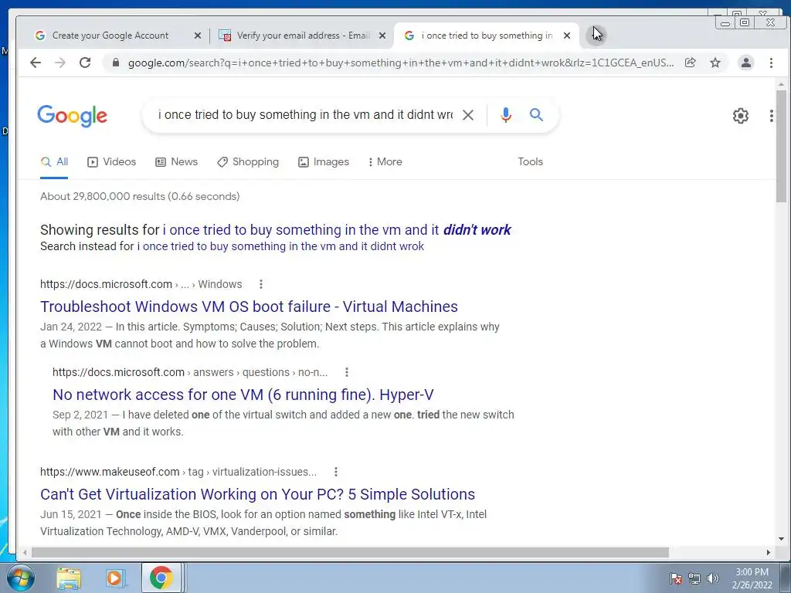Switch to Images results
791x593 pixels.
324,162
